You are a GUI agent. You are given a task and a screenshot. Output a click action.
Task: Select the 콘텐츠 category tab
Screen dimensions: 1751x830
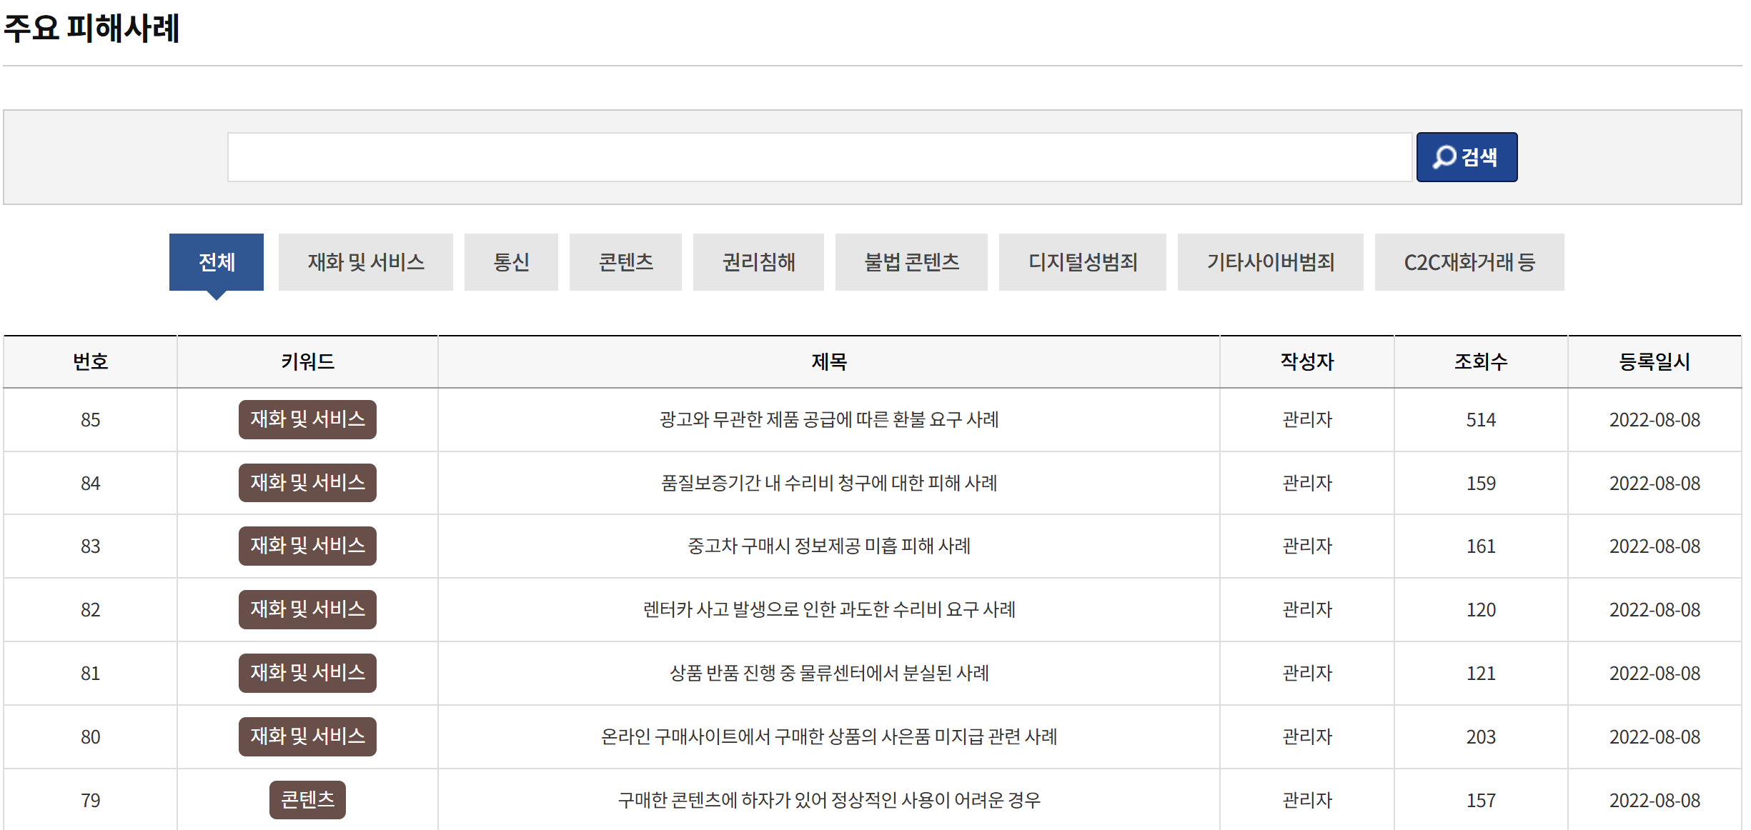[x=625, y=261]
